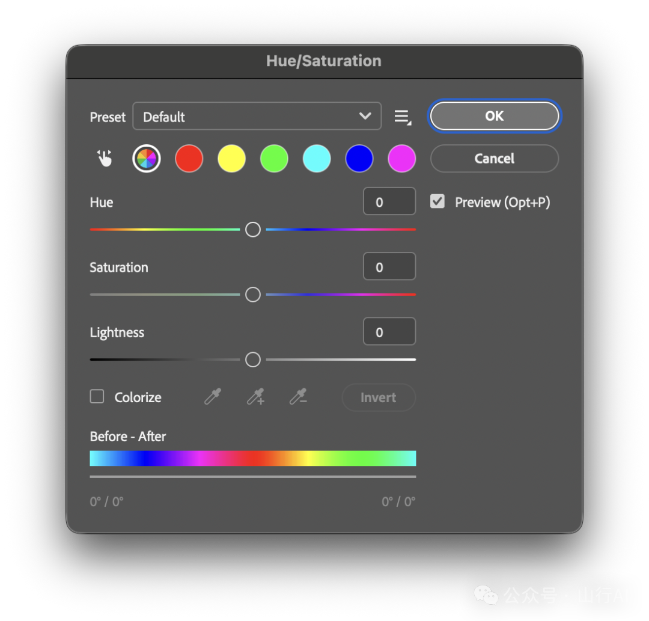Choose the Cyans color range circle
Viewport: 649px width, 621px height.
click(x=317, y=159)
